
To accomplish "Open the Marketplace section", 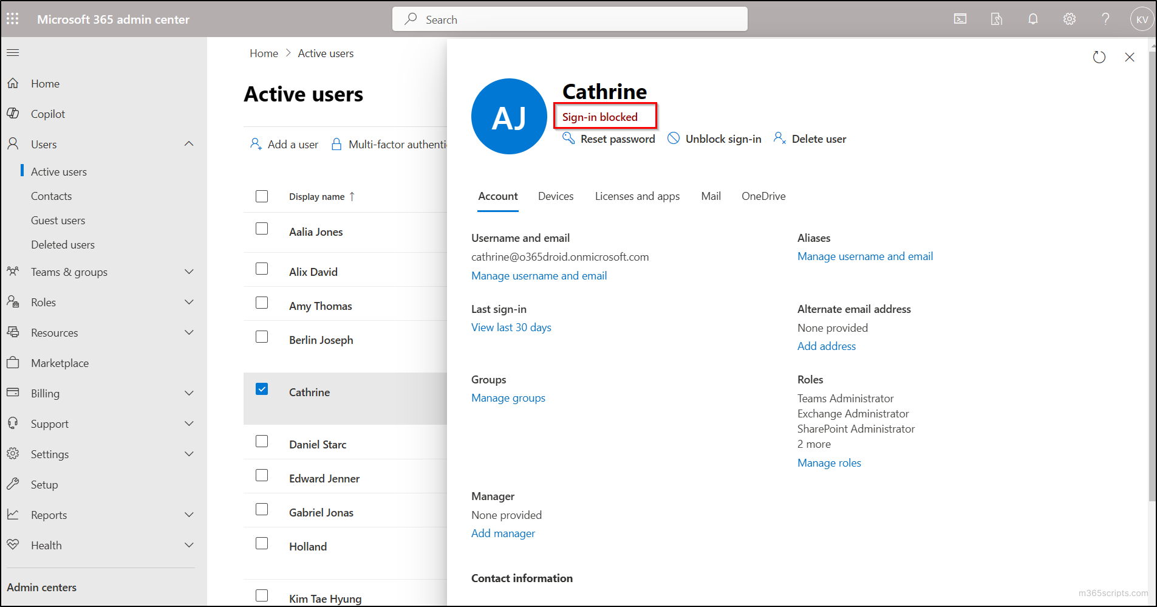I will pyautogui.click(x=59, y=363).
